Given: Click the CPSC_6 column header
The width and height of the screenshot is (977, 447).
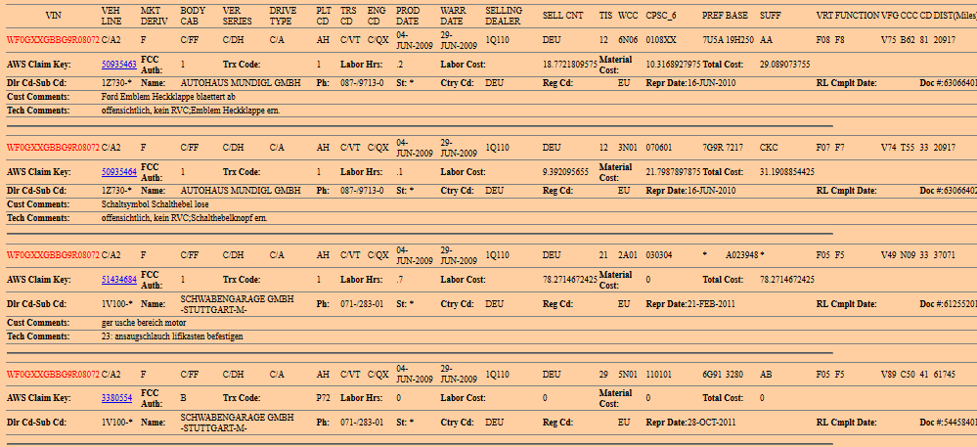Looking at the screenshot, I should (x=661, y=15).
